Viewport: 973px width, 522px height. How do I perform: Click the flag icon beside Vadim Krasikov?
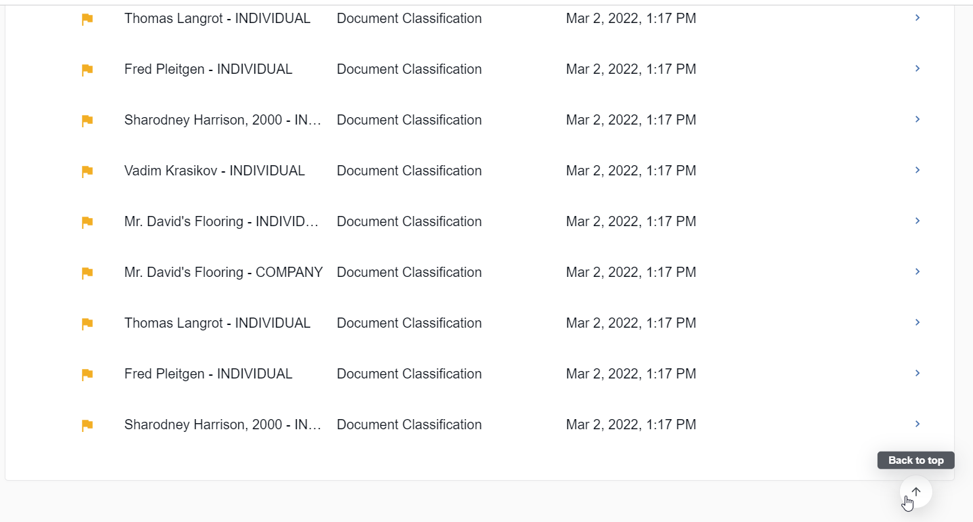(87, 171)
